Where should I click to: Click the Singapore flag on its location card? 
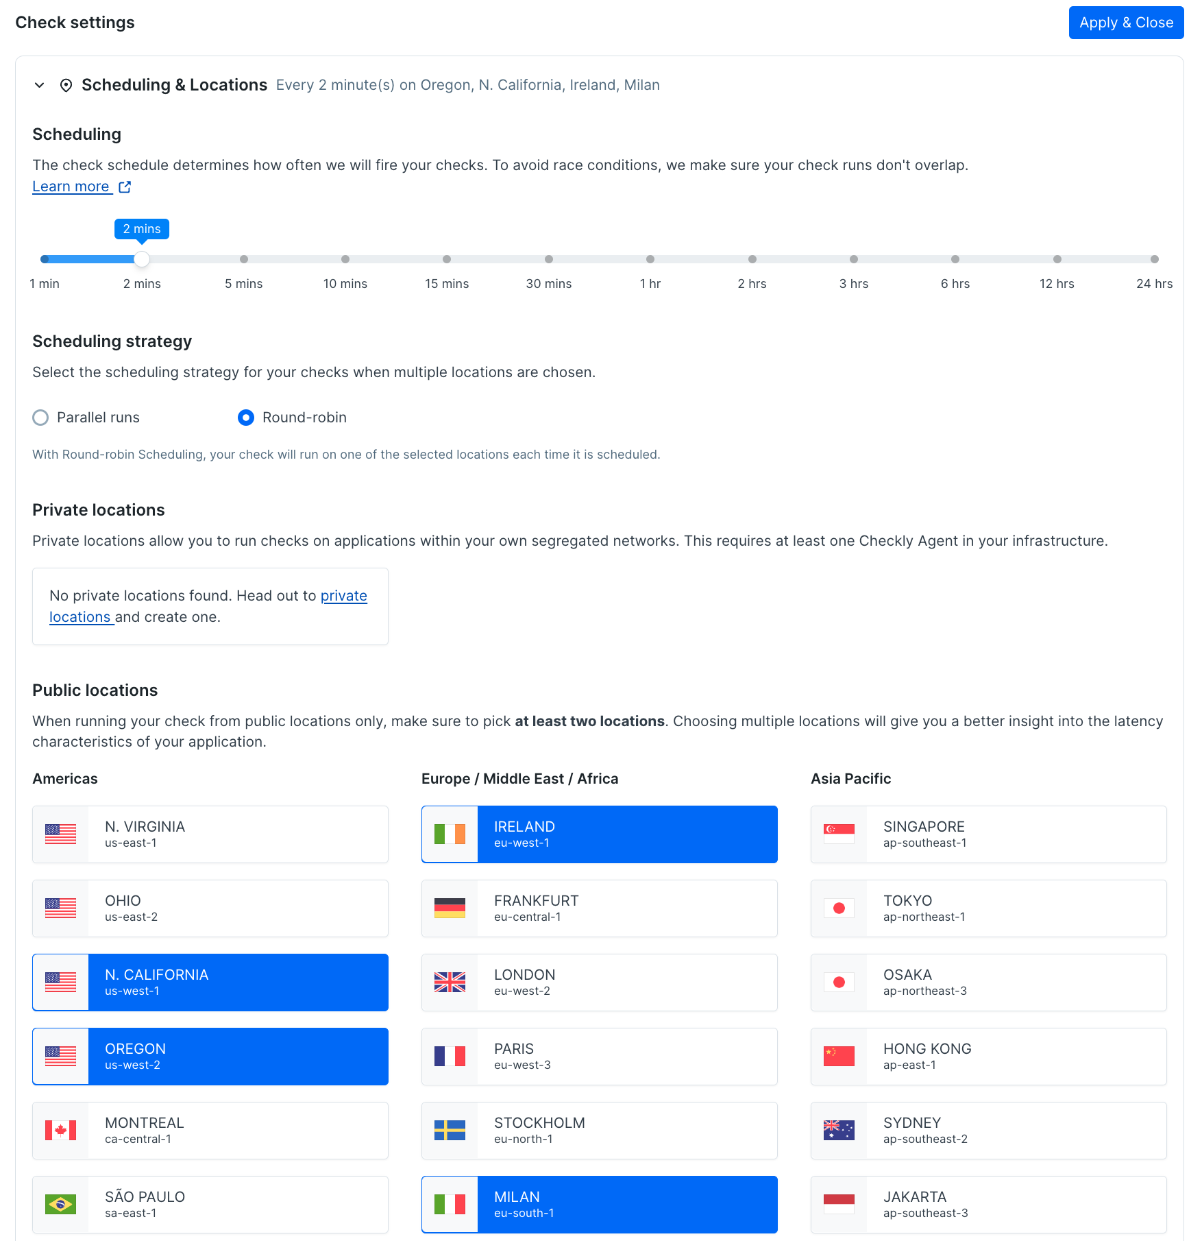839,834
